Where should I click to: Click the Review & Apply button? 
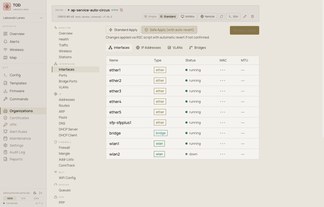(x=244, y=30)
